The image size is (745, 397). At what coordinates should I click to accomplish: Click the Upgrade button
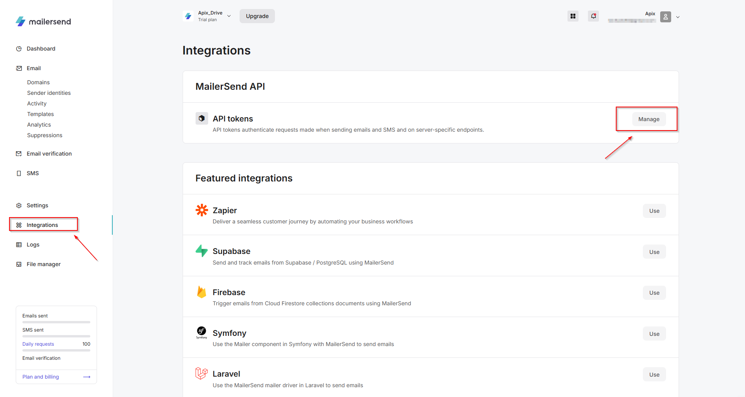(x=257, y=16)
